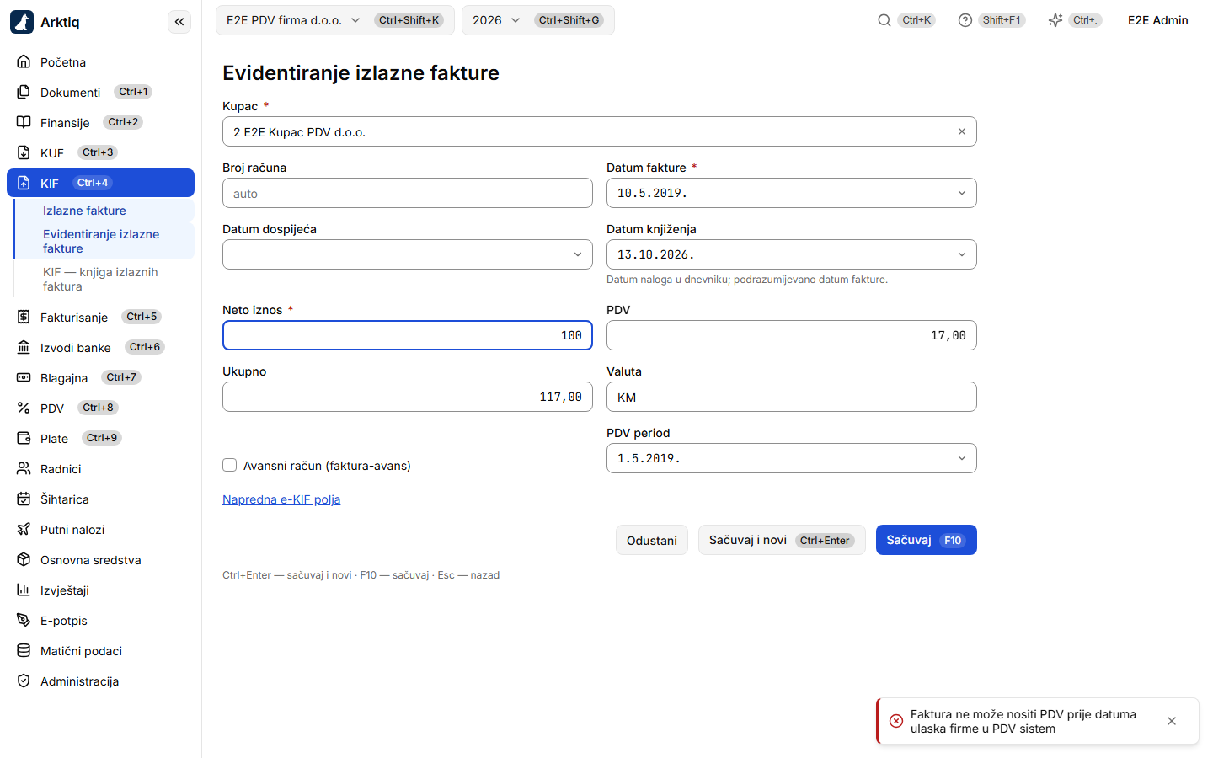
Task: Open help question mark icon
Action: 965,20
